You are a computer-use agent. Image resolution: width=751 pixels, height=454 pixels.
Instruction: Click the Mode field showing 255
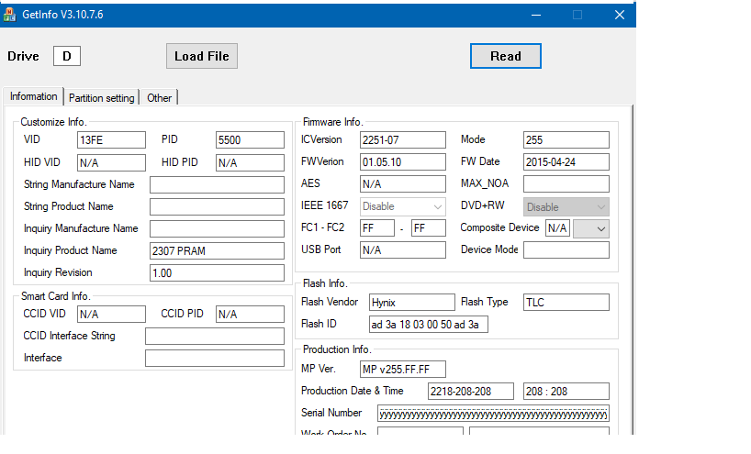(x=566, y=139)
